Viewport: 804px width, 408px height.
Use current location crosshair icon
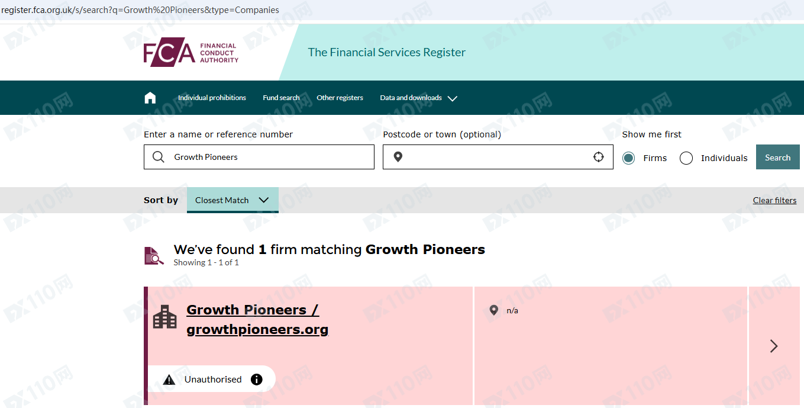pyautogui.click(x=599, y=157)
